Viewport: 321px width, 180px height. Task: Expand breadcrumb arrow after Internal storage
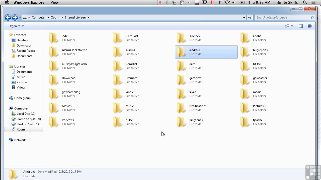88,17
